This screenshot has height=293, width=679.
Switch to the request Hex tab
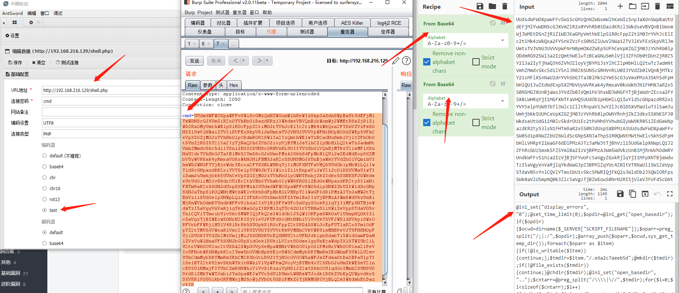click(x=234, y=85)
